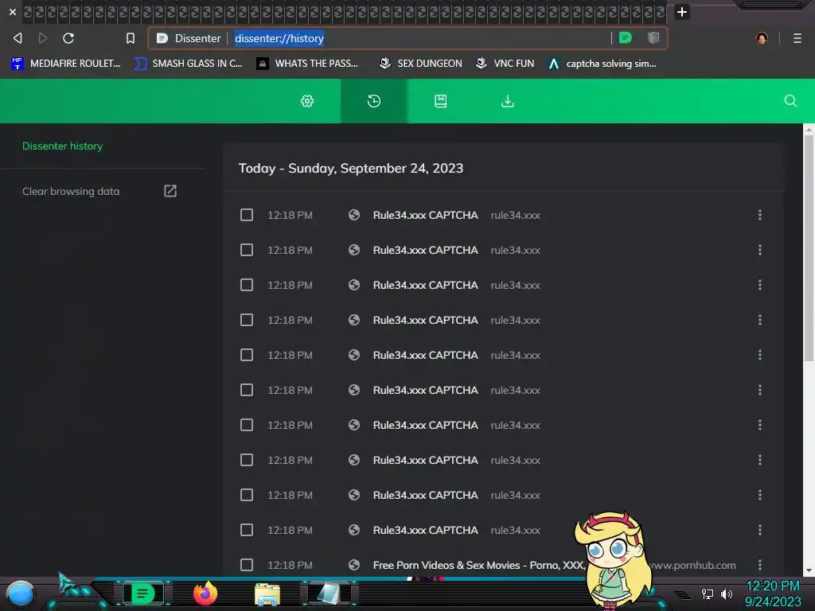Viewport: 815px width, 611px height.
Task: Click the forward navigation arrow
Action: pos(43,38)
